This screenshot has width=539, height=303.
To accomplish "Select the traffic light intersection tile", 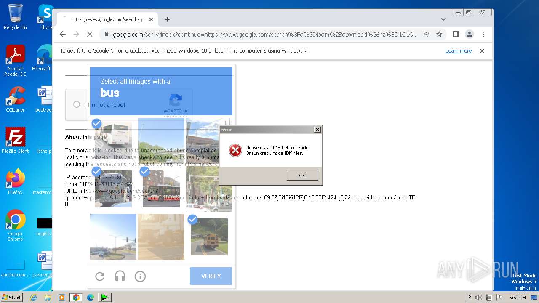I will point(113,237).
